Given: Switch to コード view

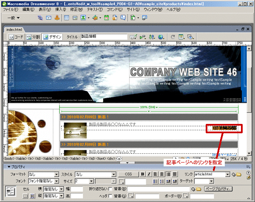Looking at the screenshot, I should 16,37.
